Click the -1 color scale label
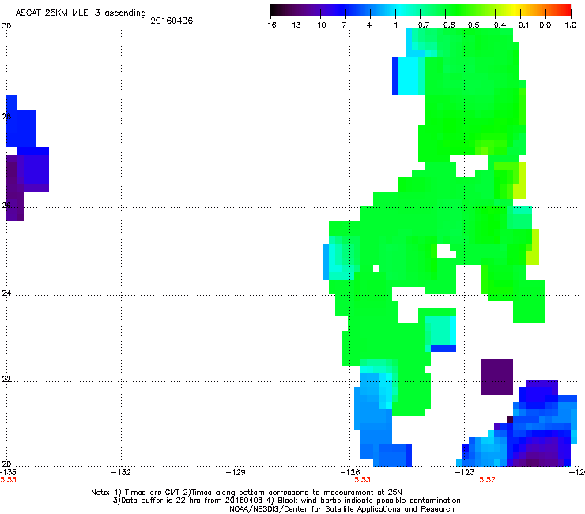Viewport: 585px width, 514px height. point(392,25)
